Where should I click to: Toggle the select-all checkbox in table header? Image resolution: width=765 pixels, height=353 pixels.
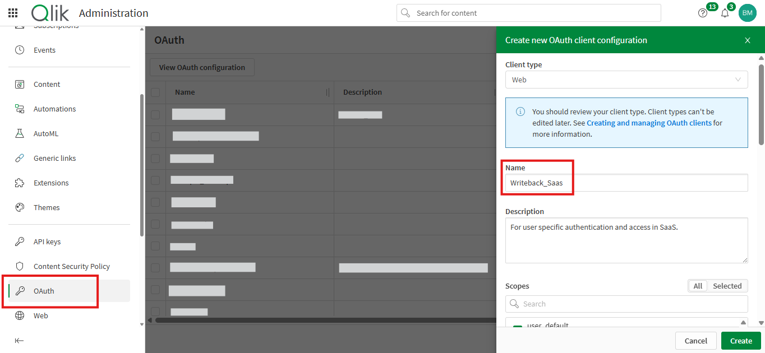click(155, 92)
